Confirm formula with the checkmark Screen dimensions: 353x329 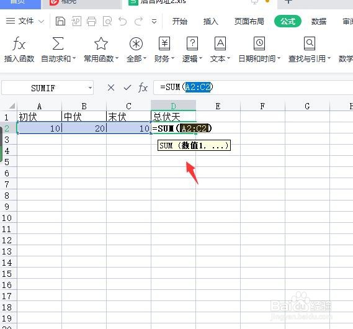(x=127, y=88)
